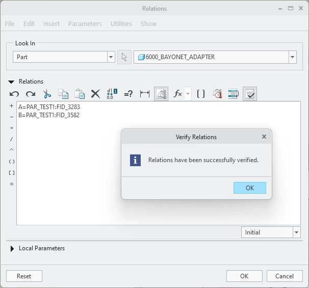Screen dimensions: 309x288
Task: Expand the Local Parameters section
Action: click(x=12, y=249)
